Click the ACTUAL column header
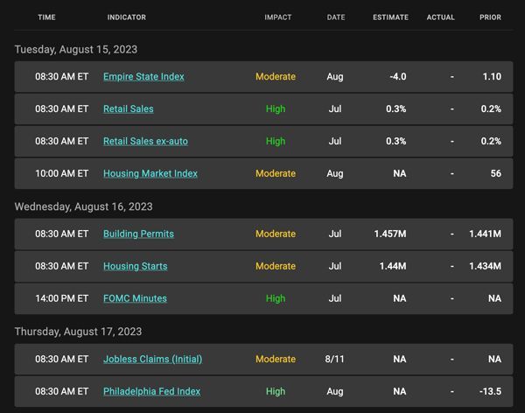 (440, 17)
